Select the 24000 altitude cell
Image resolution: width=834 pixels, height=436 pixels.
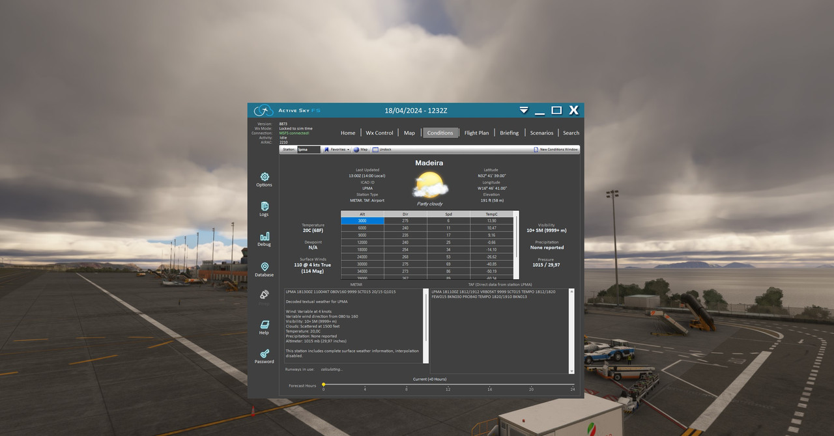362,256
